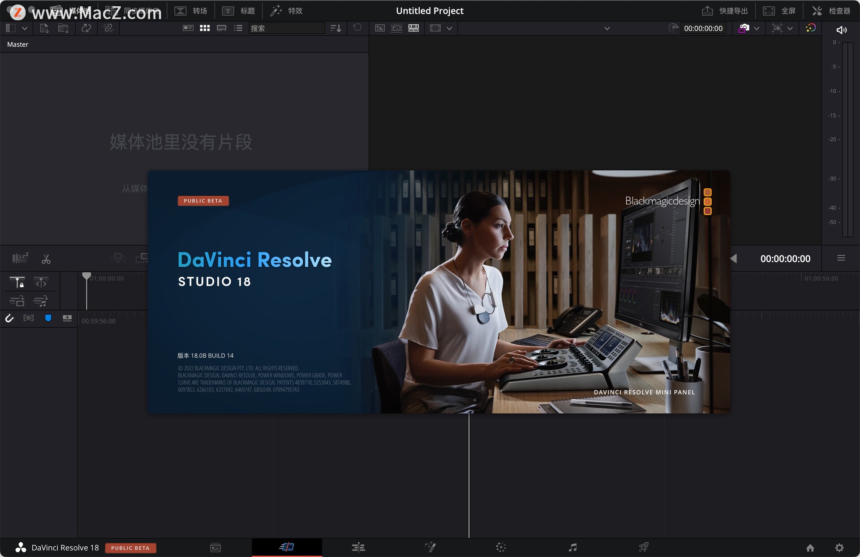Click the Split Clip scissors icon
This screenshot has height=557, width=860.
[46, 259]
